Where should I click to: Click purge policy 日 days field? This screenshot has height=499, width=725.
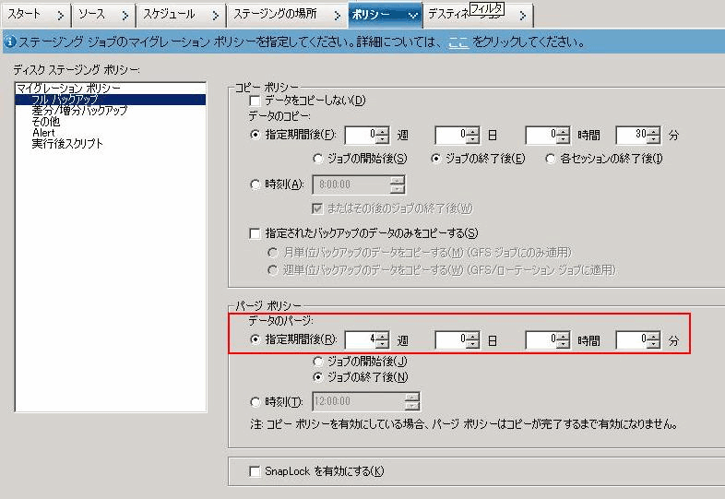[451, 340]
